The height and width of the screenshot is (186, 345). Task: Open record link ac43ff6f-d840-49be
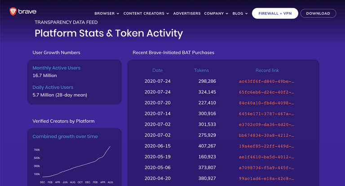pos(266,82)
